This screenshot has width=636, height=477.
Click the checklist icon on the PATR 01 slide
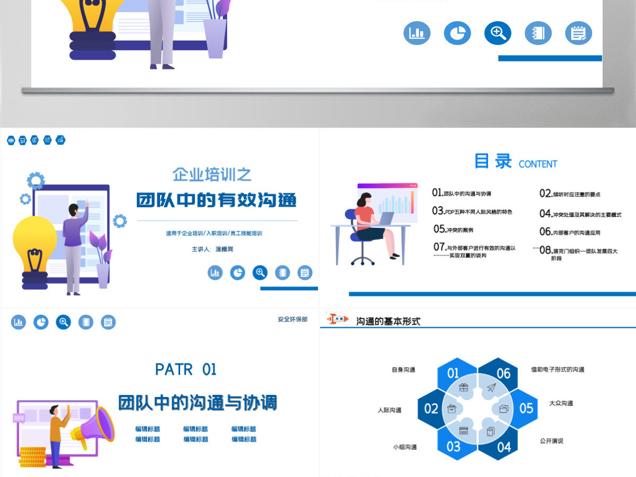pyautogui.click(x=108, y=322)
